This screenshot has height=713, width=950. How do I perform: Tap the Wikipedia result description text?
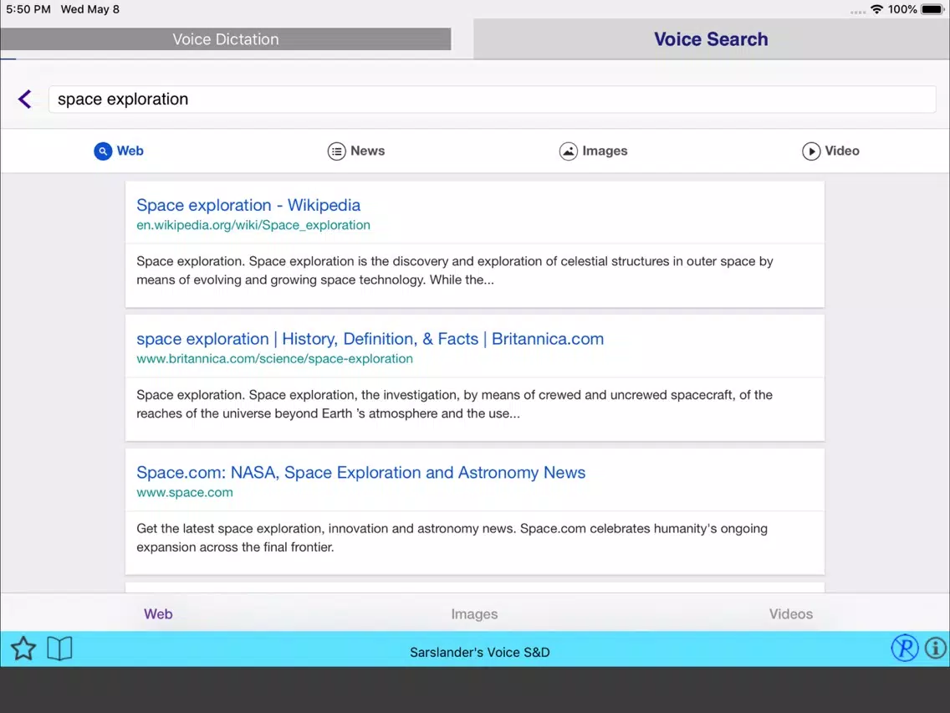454,270
